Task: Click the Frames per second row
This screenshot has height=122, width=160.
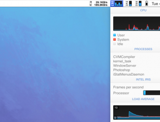Action: click(x=135, y=87)
